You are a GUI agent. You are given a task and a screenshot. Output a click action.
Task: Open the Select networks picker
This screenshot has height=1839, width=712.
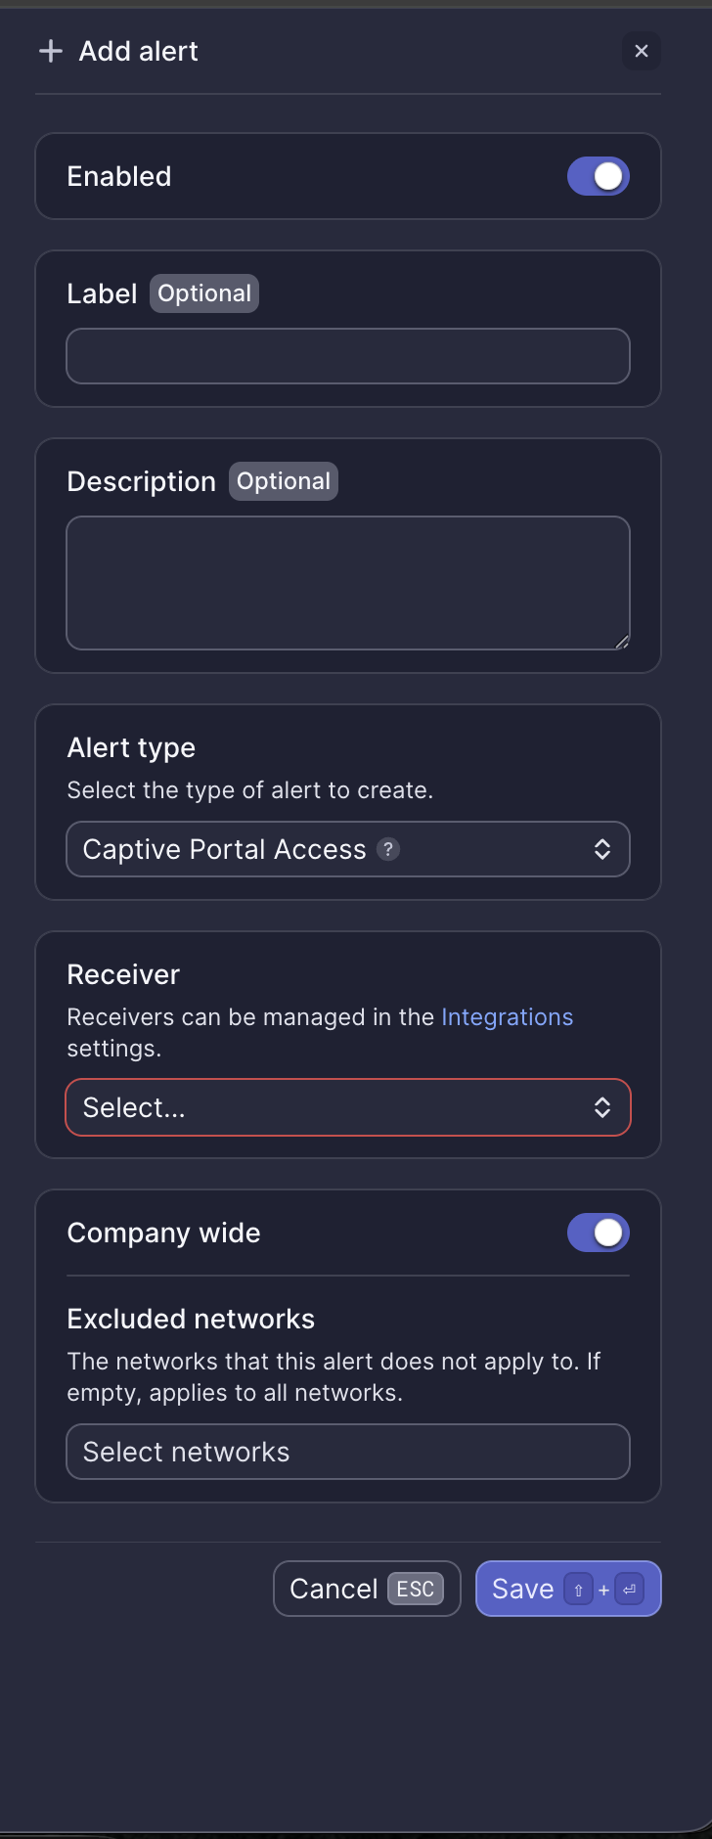pyautogui.click(x=347, y=1452)
